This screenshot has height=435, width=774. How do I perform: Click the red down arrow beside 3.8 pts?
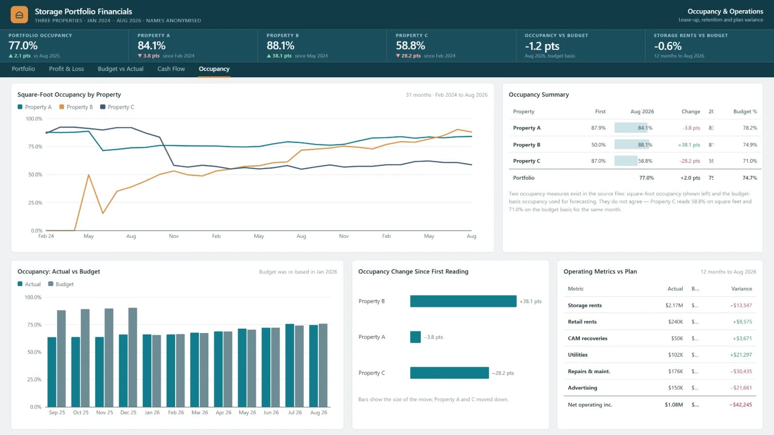coord(140,56)
